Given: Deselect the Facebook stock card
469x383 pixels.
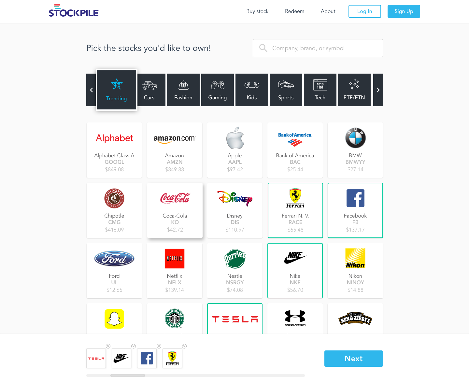Looking at the screenshot, I should tap(355, 210).
